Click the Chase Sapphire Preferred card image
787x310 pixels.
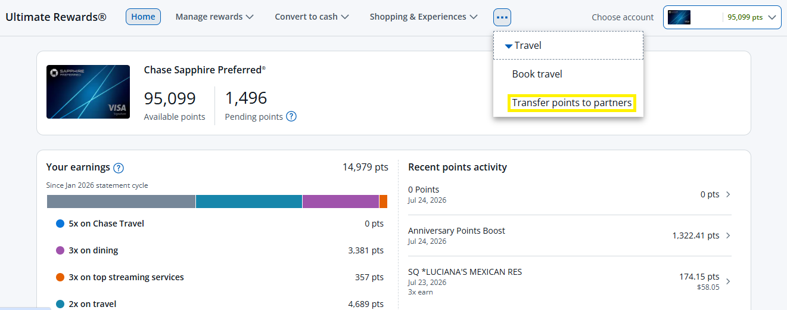pyautogui.click(x=88, y=92)
